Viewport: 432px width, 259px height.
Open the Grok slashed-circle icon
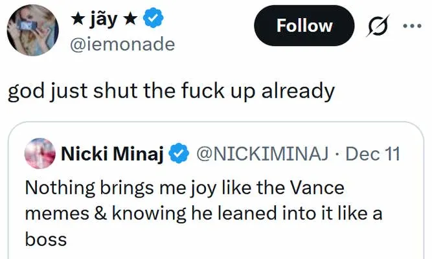378,26
